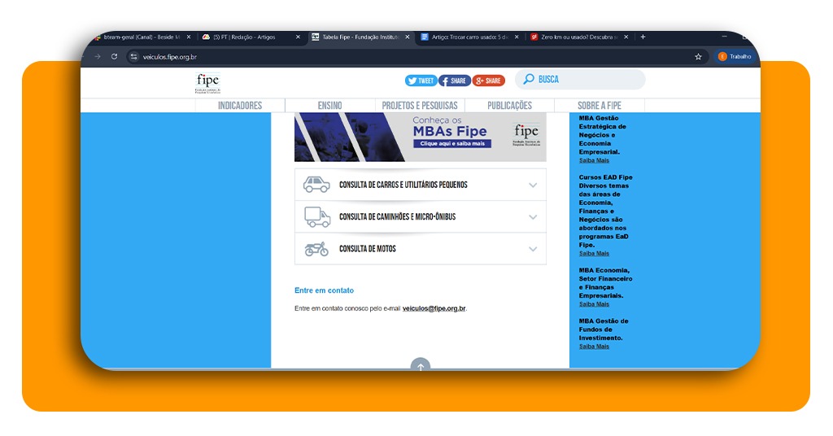Screen dimensions: 833x436
Task: Click Saiba Mais under Cursos EAD Fipe
Action: click(x=594, y=254)
